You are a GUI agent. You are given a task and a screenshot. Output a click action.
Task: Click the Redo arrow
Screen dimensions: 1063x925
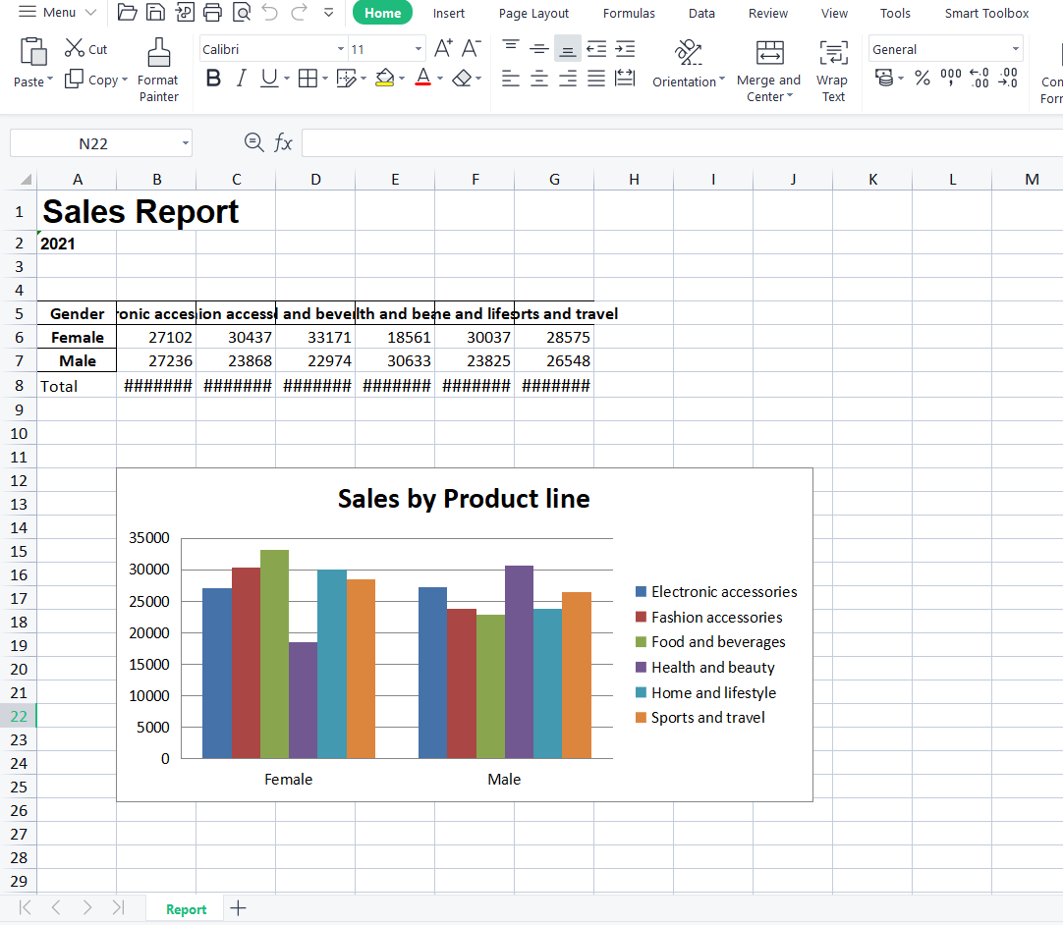click(x=299, y=12)
